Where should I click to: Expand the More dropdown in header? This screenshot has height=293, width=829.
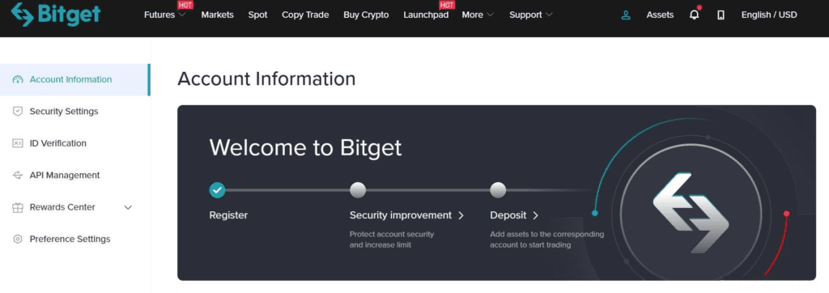pyautogui.click(x=478, y=15)
